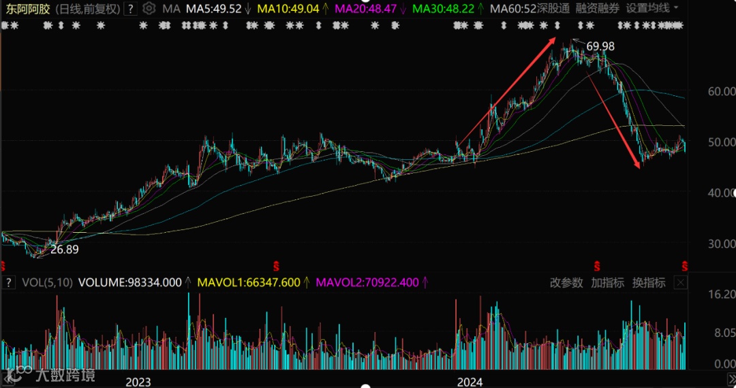Close the volume indicator panel with X

(x=681, y=282)
